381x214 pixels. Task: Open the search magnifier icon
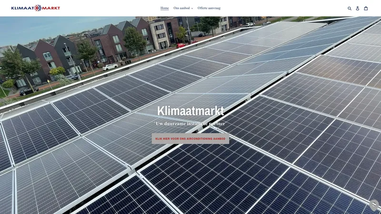point(350,8)
